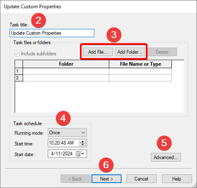The width and height of the screenshot is (197, 188).
Task: Click the Add Folder... button
Action: pyautogui.click(x=130, y=52)
